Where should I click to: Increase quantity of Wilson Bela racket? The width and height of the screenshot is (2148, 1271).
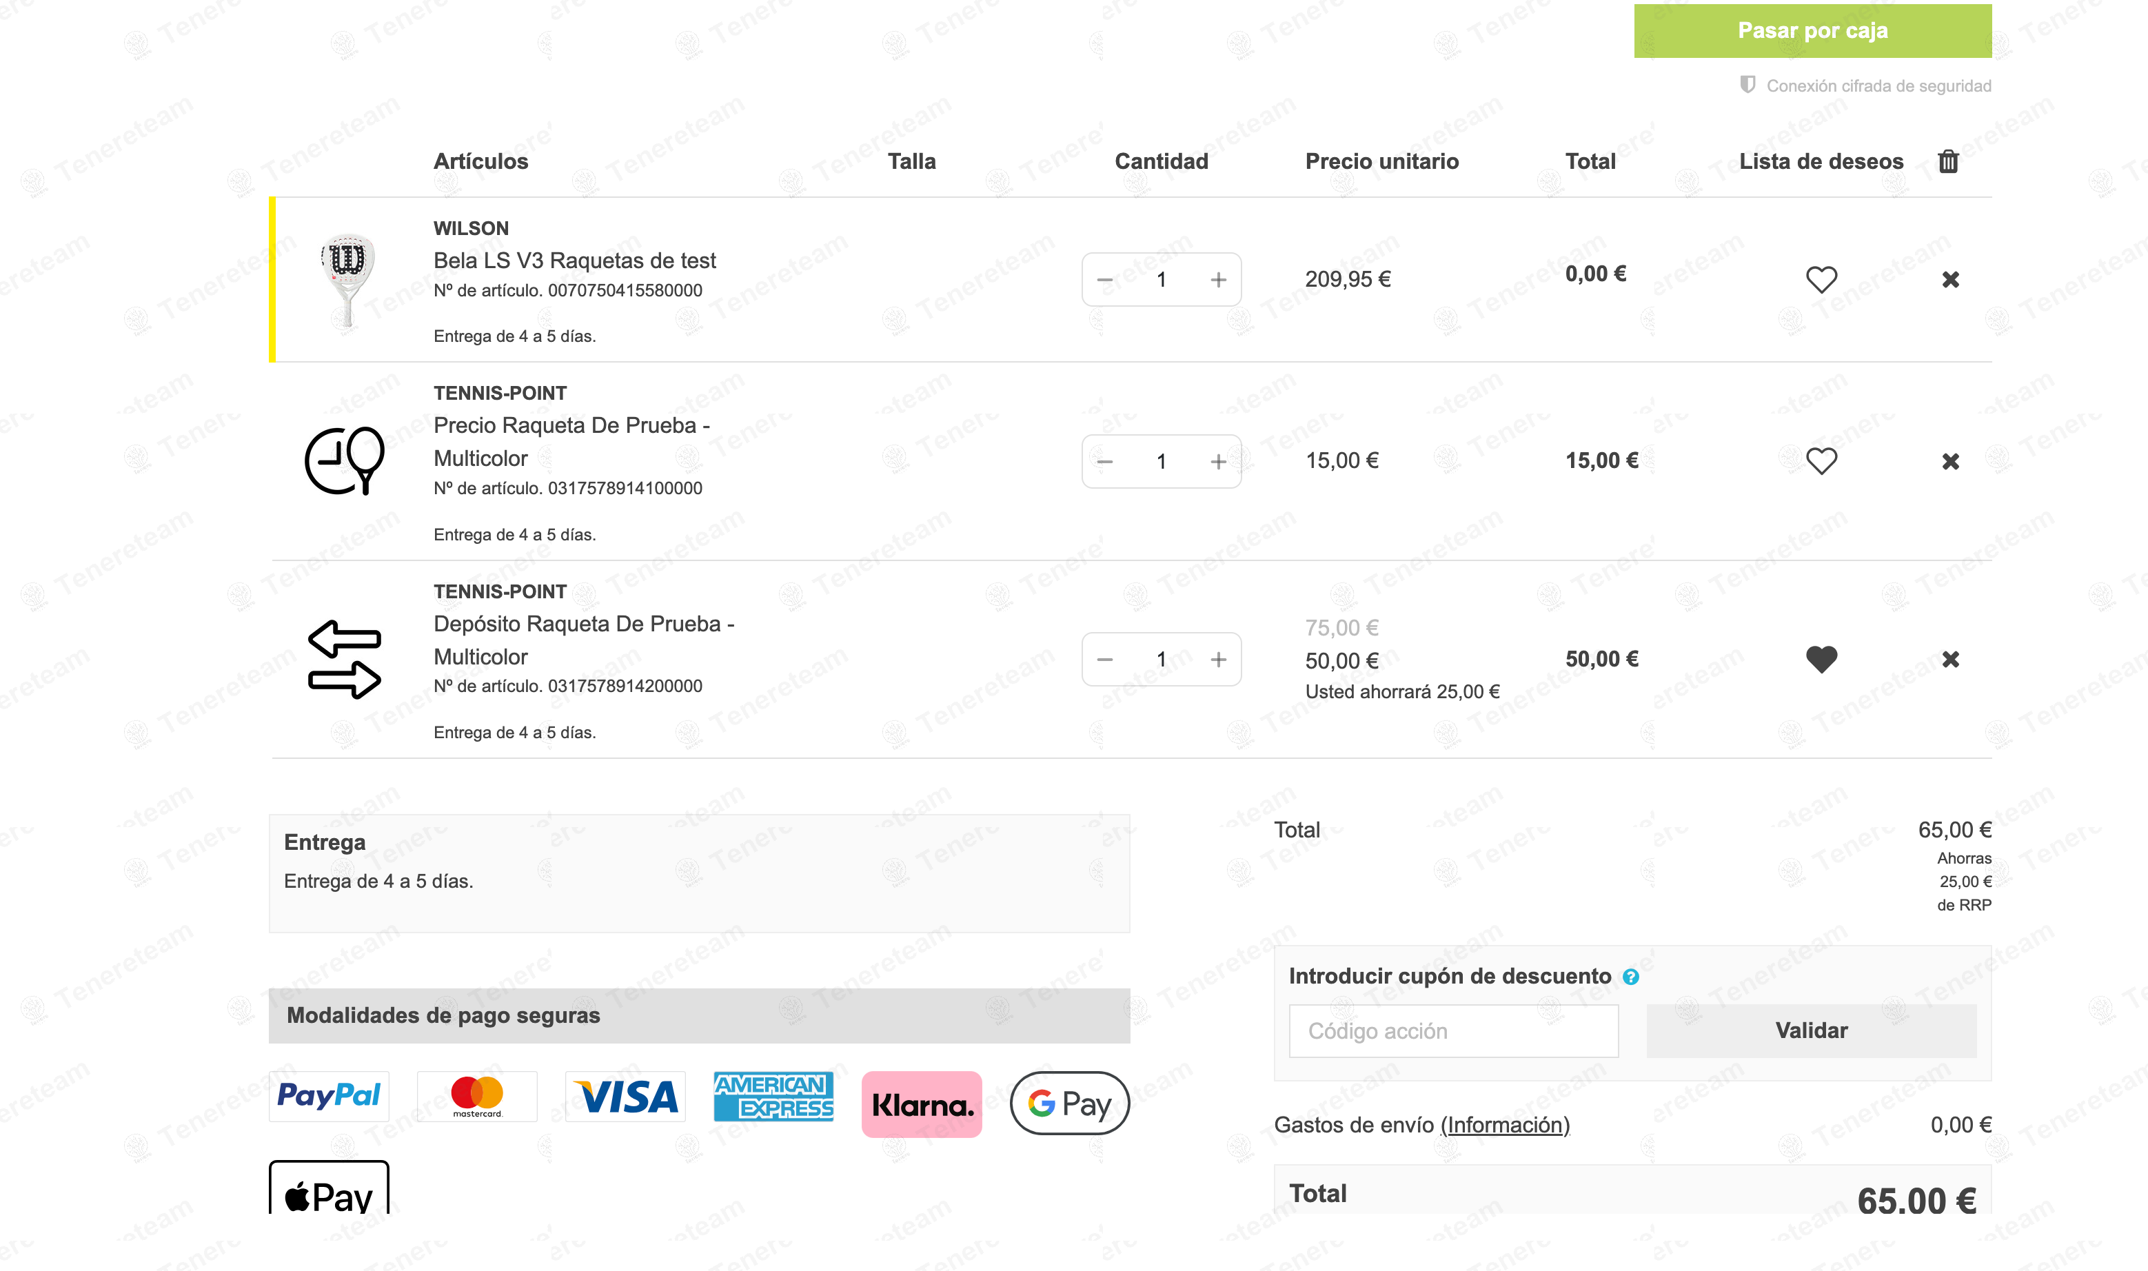[1218, 280]
